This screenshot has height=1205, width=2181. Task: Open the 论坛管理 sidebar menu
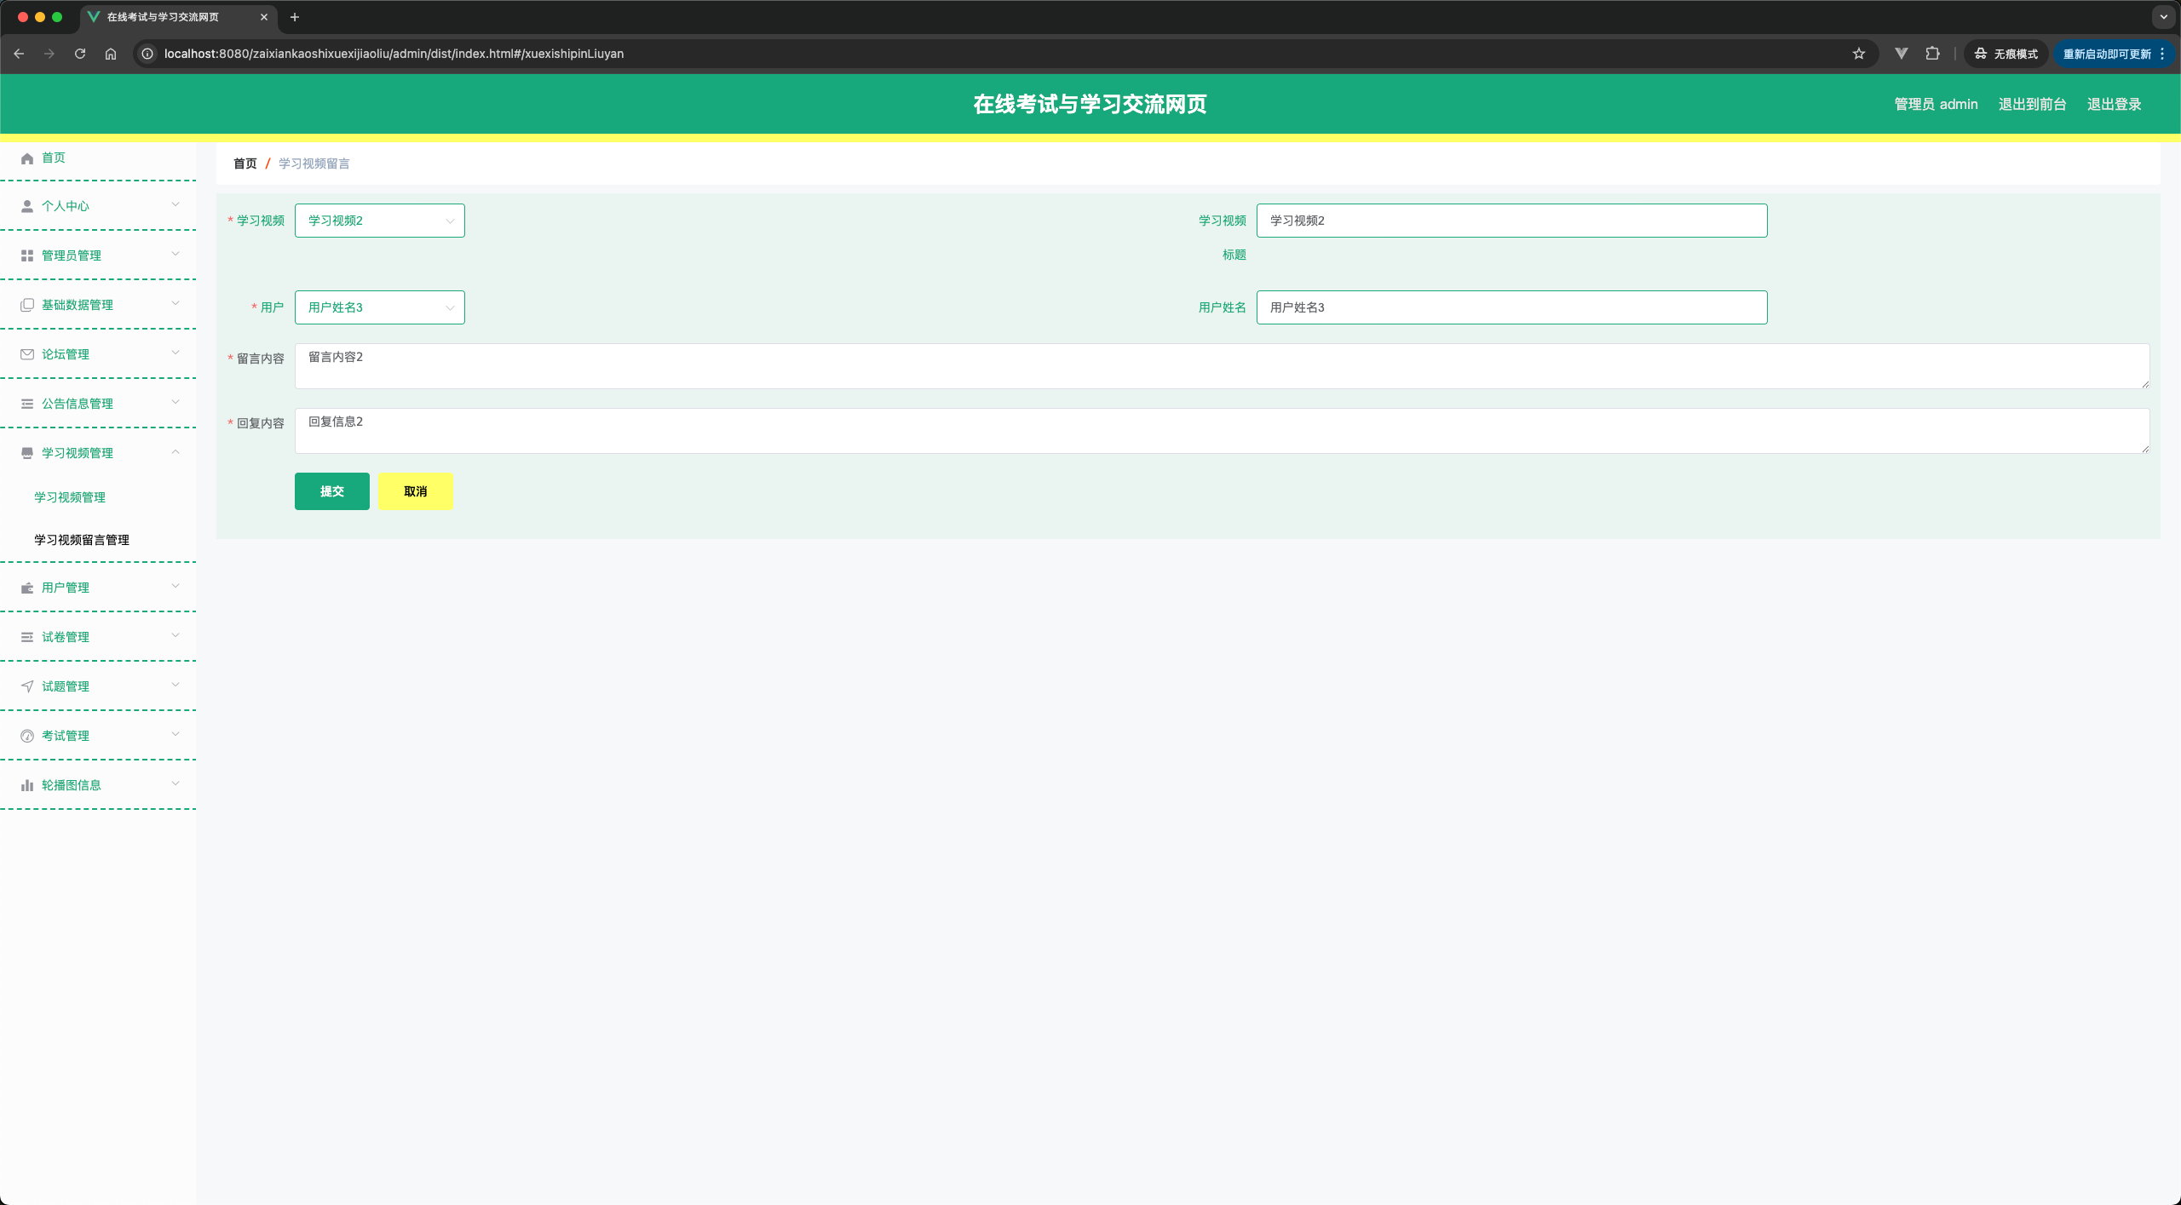click(x=98, y=354)
